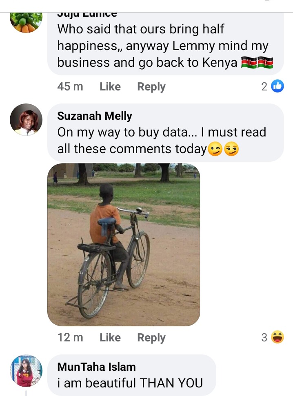
Task: Reply to Suzanah Melly's comment
Action: pyautogui.click(x=151, y=338)
